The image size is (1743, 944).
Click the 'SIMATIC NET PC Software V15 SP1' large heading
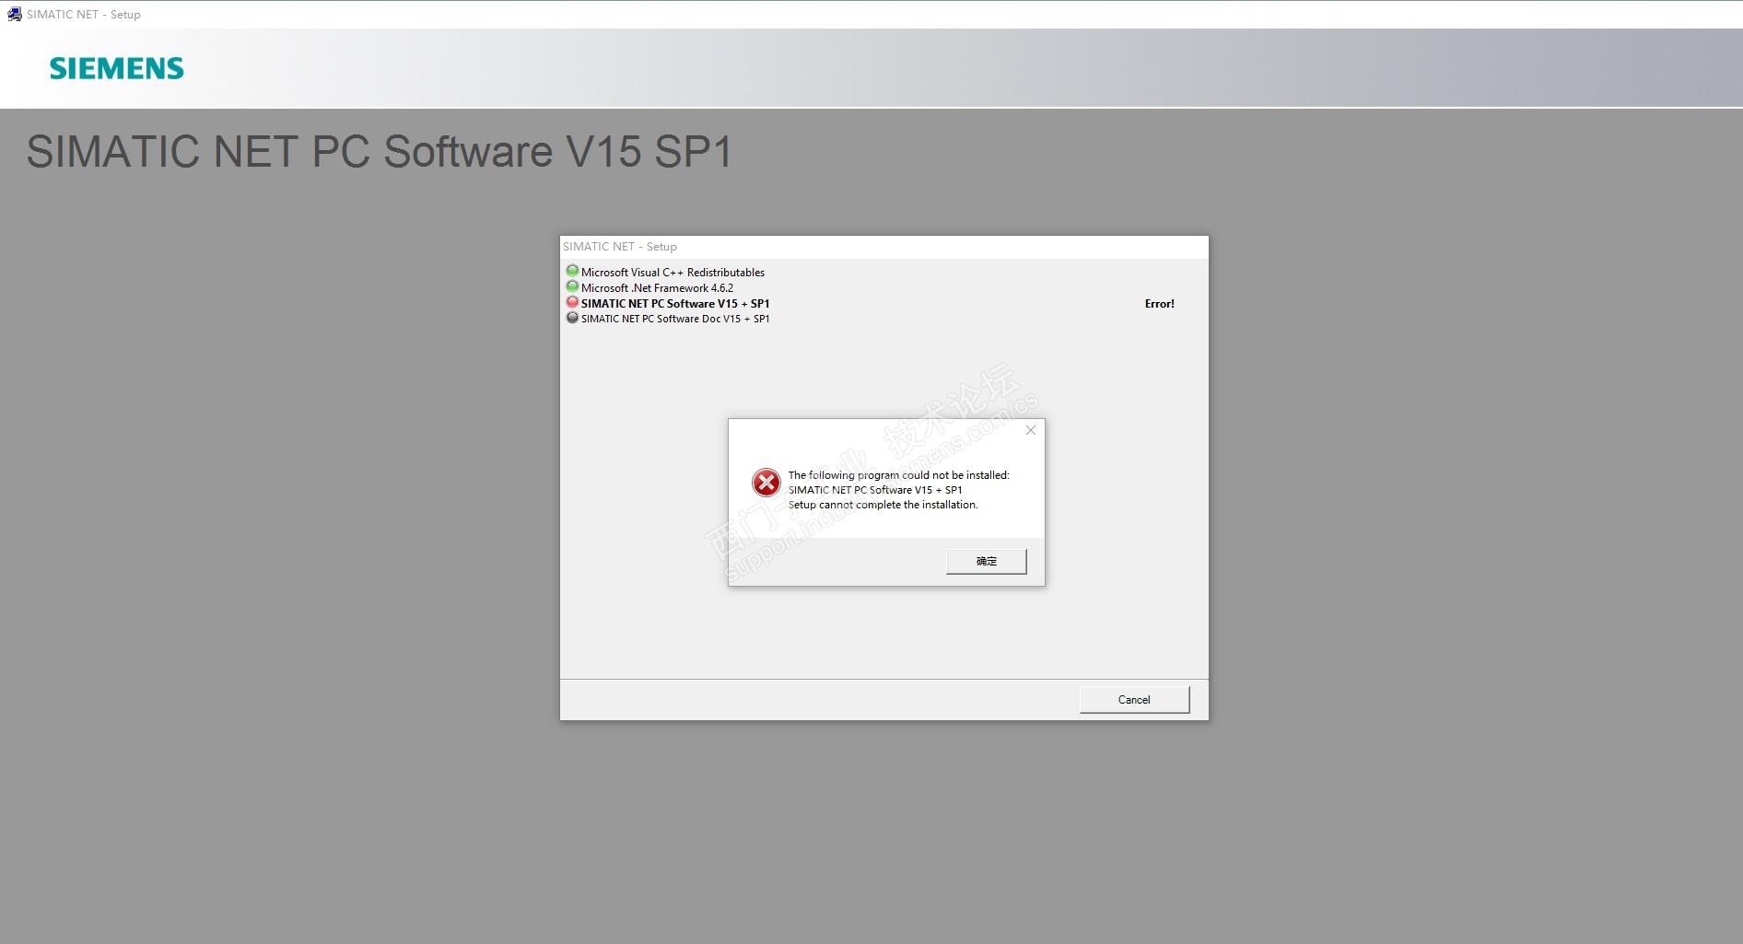click(x=380, y=152)
